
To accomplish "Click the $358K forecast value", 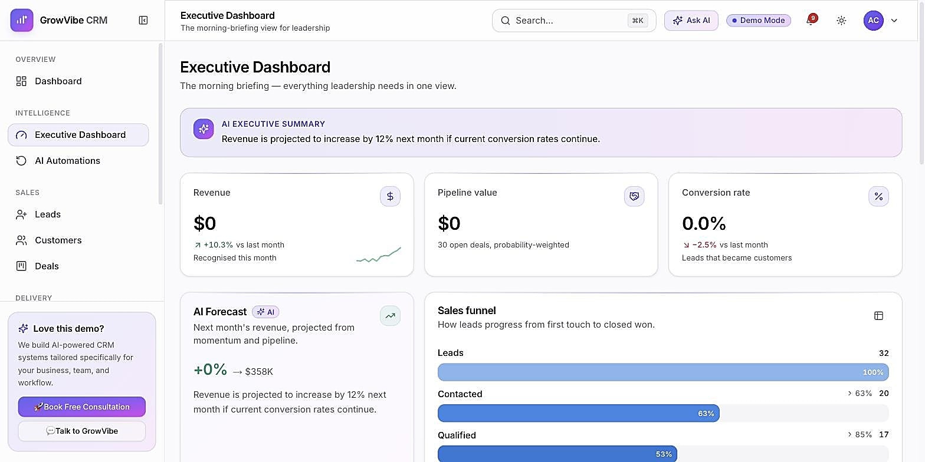I will pos(259,372).
